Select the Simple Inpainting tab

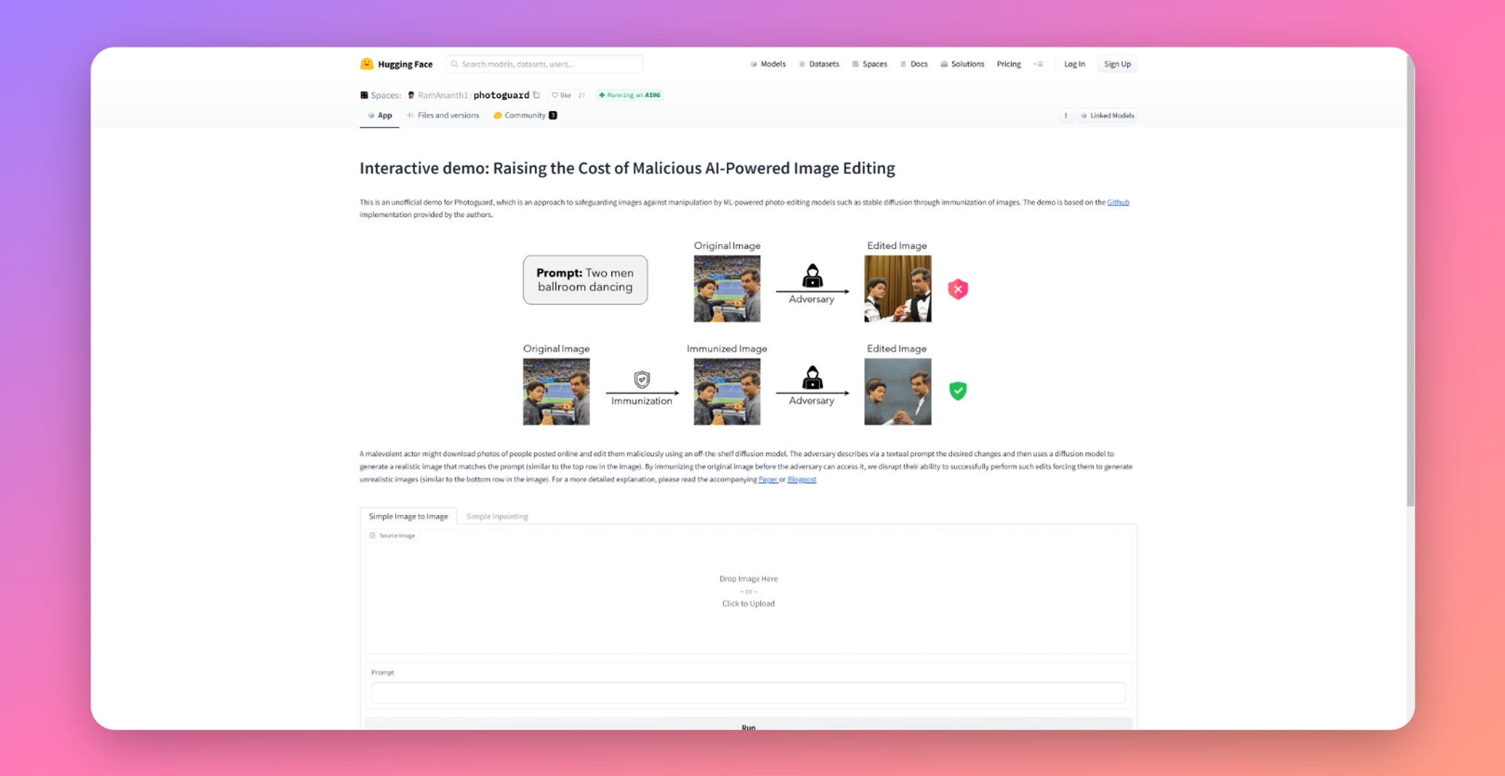pyautogui.click(x=497, y=516)
